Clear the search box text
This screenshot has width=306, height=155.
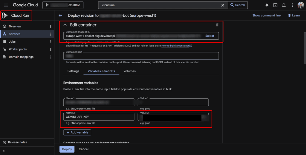tap(223, 5)
